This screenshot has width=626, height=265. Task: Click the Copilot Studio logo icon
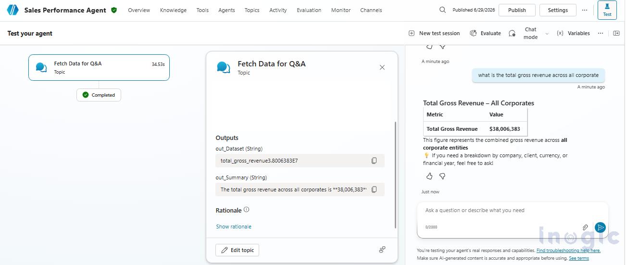(13, 10)
